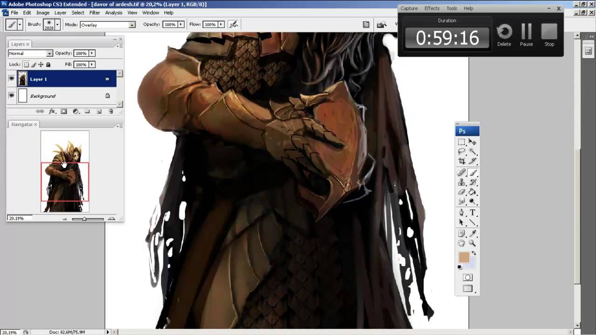Swap foreground and background colors

point(474,254)
